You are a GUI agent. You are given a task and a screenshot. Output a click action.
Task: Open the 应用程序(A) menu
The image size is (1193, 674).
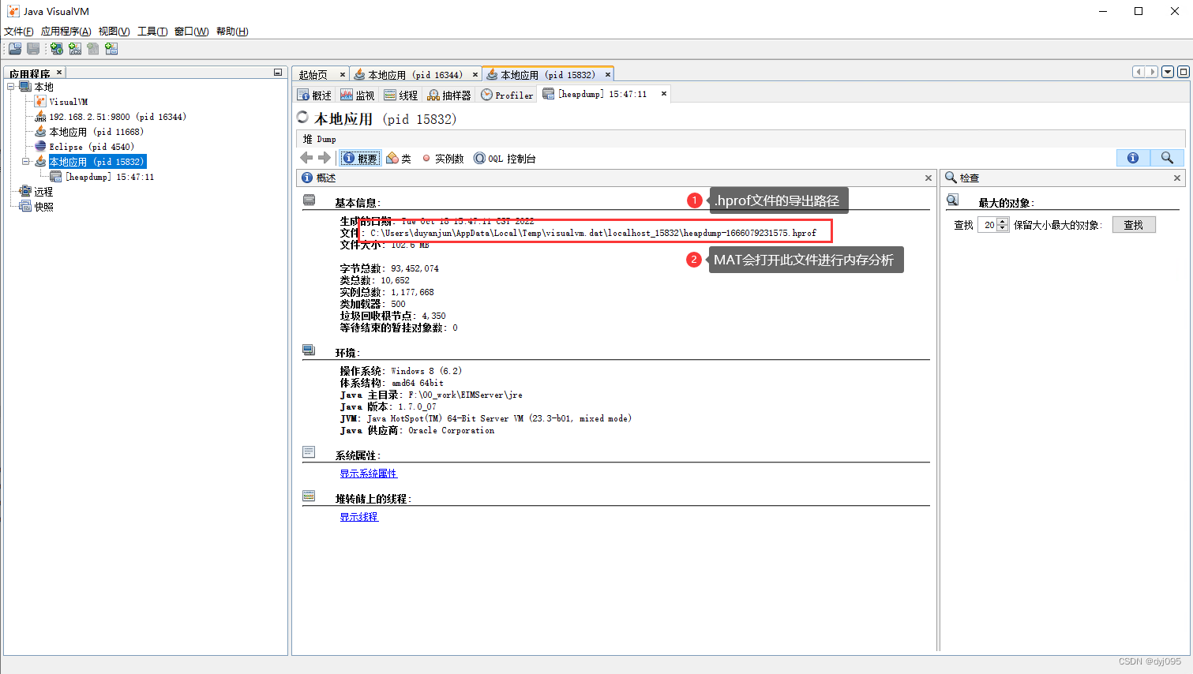pyautogui.click(x=66, y=32)
